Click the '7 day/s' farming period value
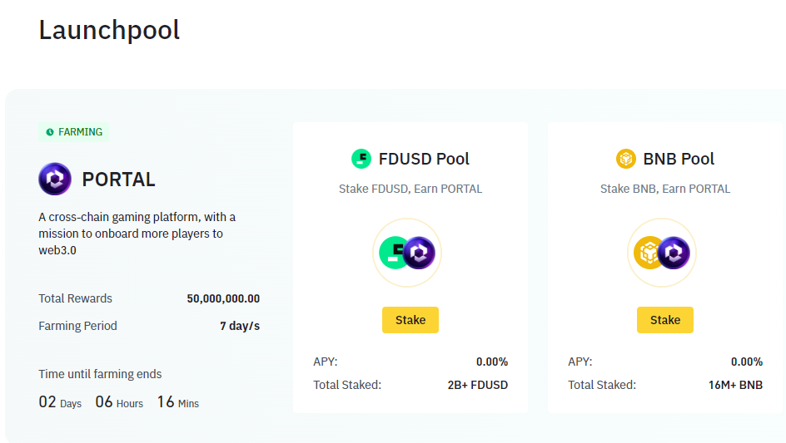 coord(240,326)
